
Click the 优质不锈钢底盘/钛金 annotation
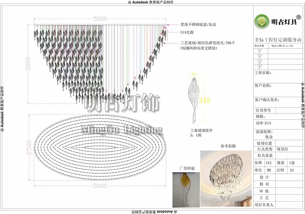coord(198,24)
